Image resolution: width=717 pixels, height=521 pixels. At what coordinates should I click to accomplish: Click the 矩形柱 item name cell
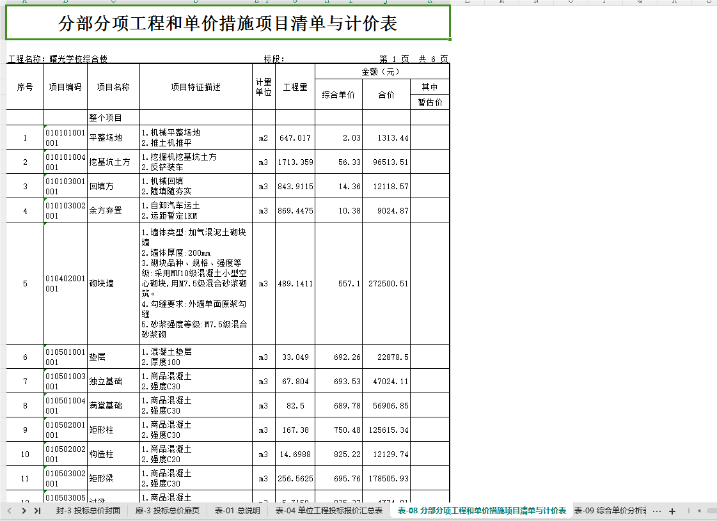click(x=113, y=430)
